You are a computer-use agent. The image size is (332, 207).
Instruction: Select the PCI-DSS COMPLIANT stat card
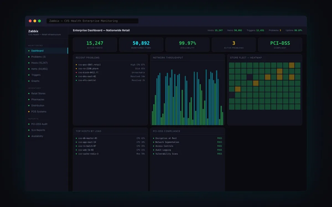(x=280, y=44)
